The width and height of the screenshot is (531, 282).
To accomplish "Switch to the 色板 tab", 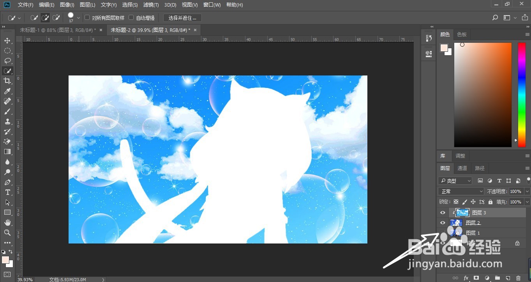I will point(462,35).
